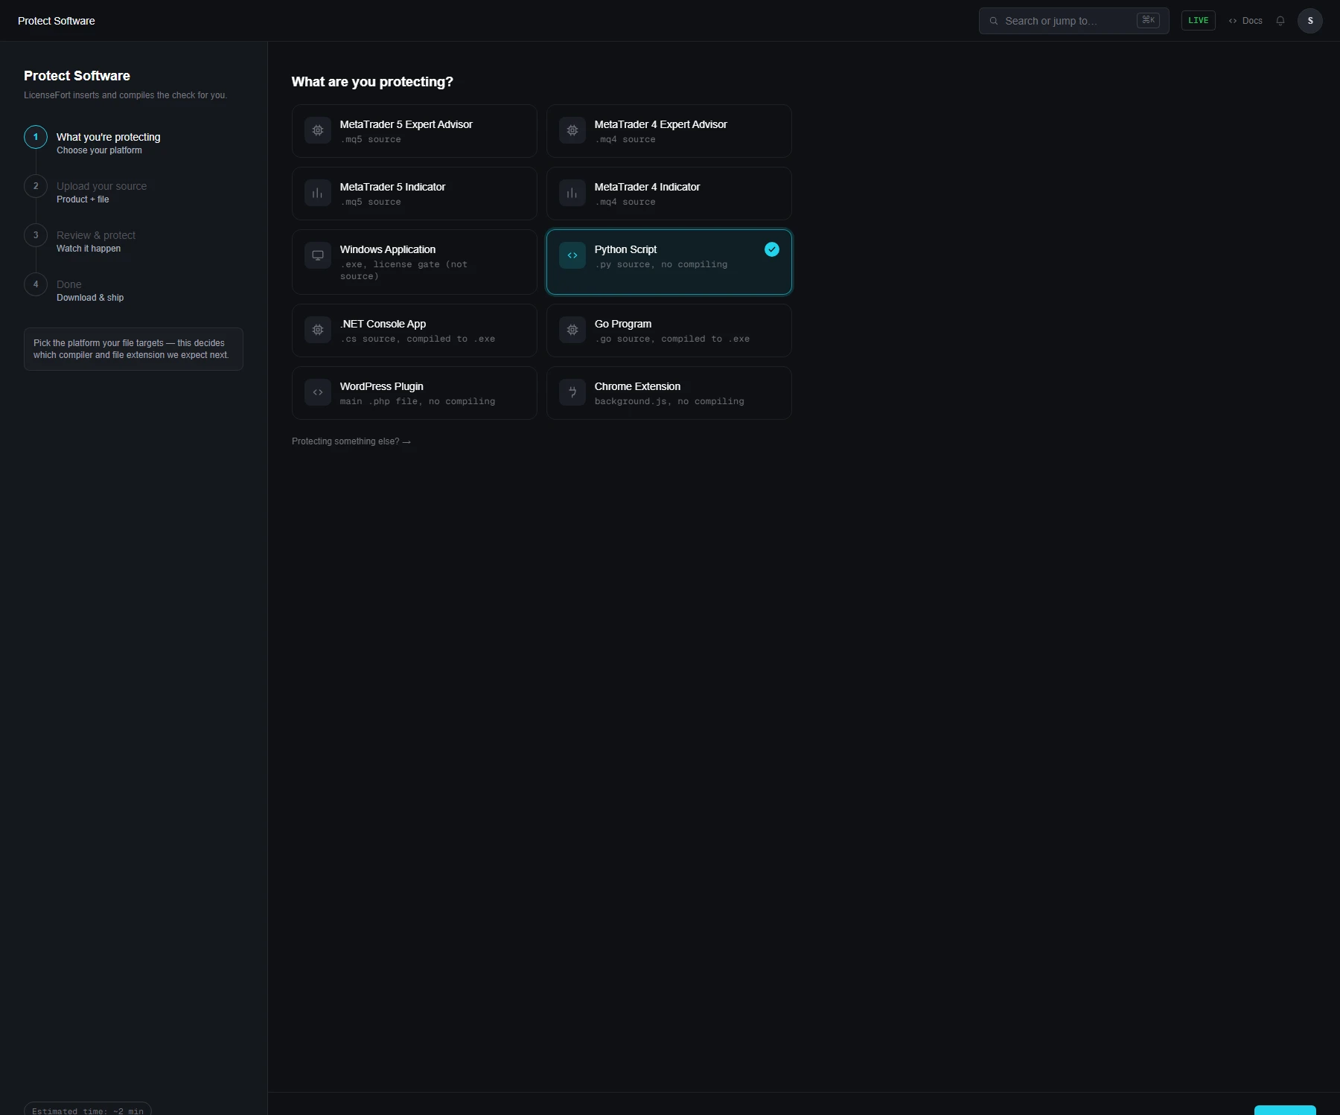
Task: Choose the MetaTrader 5 Expert Advisor platform
Action: pos(415,131)
